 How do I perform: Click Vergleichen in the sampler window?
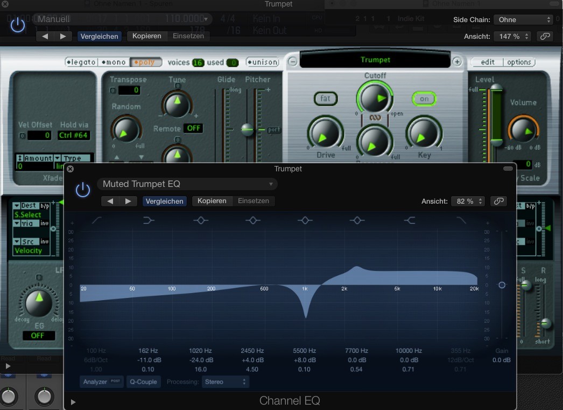click(99, 36)
